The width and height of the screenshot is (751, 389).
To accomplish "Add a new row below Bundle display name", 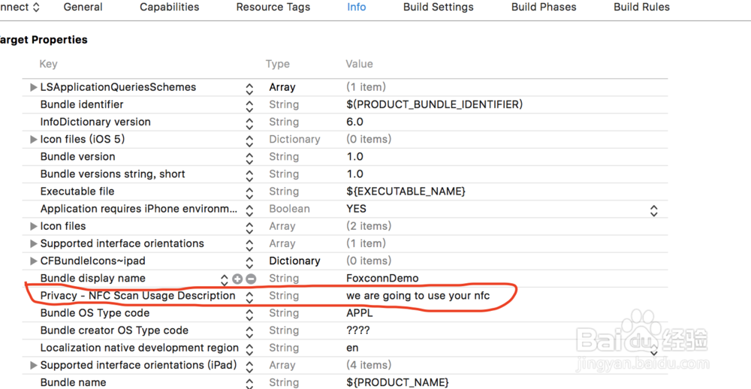I will coord(237,279).
